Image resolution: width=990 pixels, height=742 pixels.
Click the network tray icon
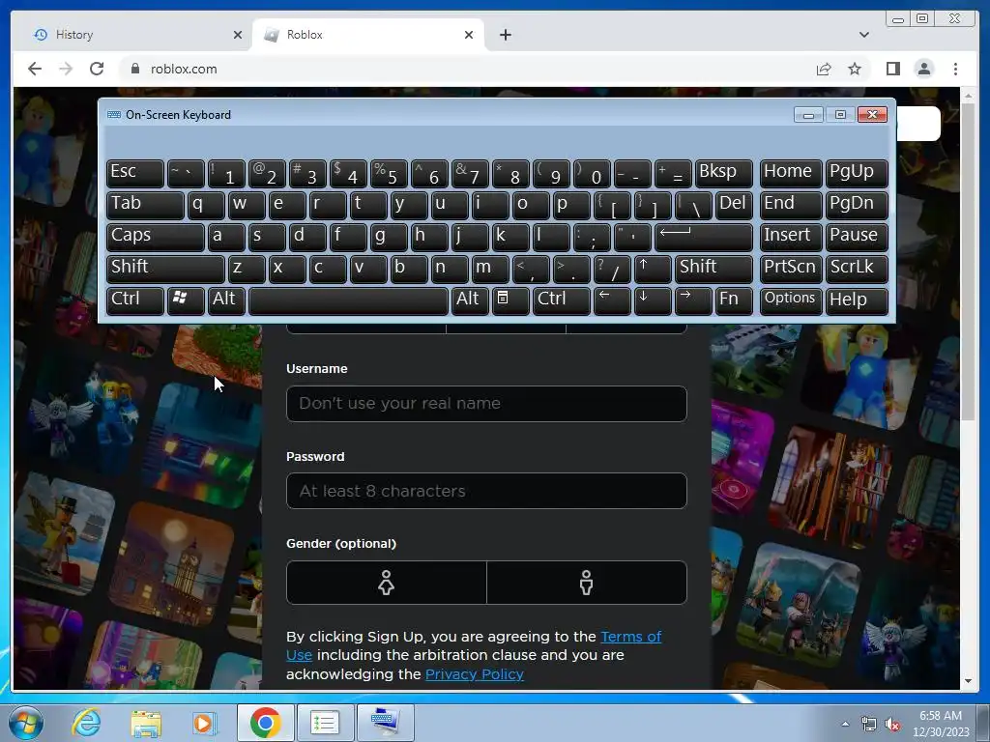click(869, 725)
